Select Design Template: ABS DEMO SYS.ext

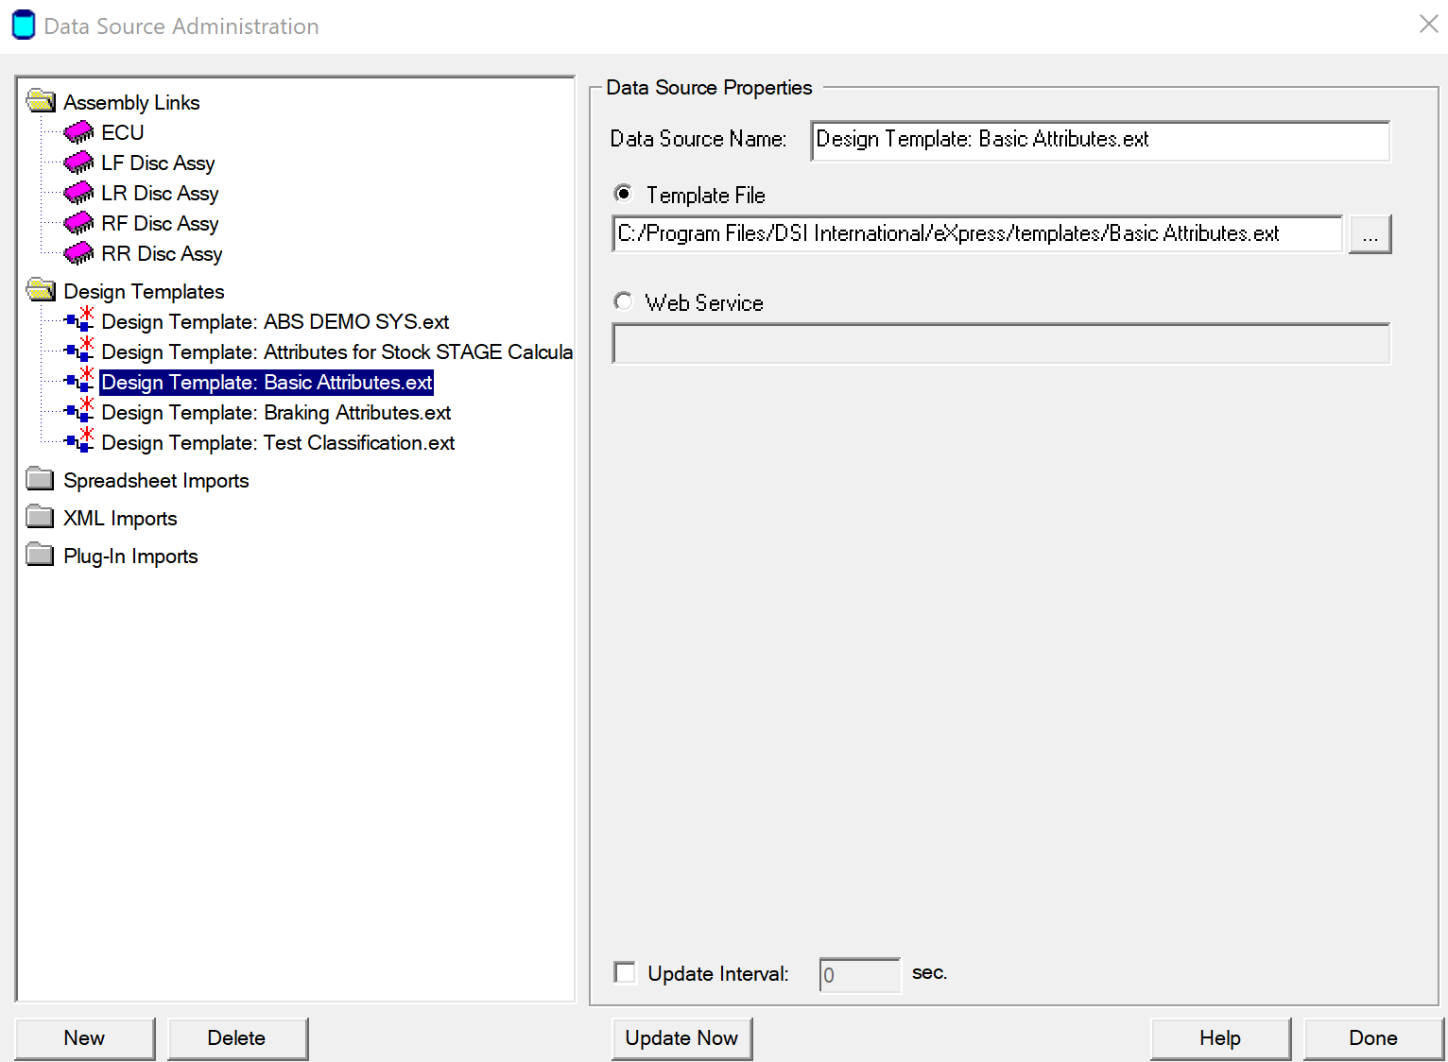pos(275,321)
